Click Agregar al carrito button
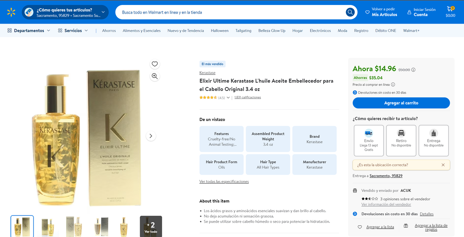This screenshot has width=464, height=237. point(401,103)
